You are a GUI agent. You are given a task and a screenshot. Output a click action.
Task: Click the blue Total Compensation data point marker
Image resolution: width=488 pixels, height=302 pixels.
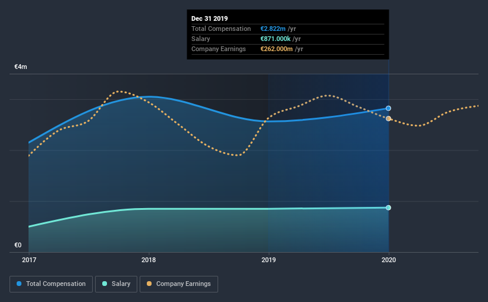[x=388, y=108]
